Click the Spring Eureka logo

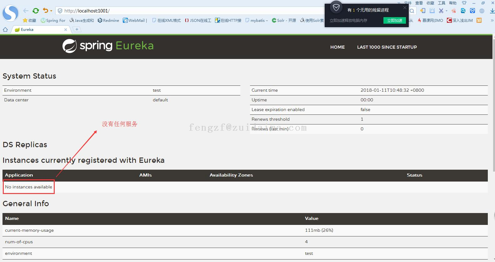(108, 46)
